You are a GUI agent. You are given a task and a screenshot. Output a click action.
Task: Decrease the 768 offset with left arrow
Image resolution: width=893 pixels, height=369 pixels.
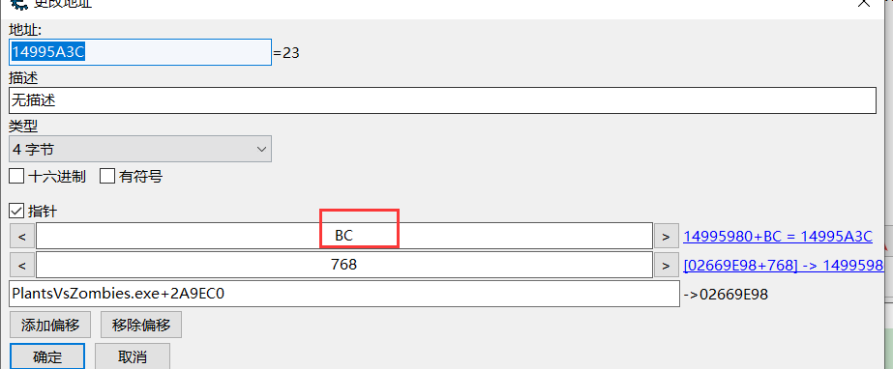coord(22,265)
